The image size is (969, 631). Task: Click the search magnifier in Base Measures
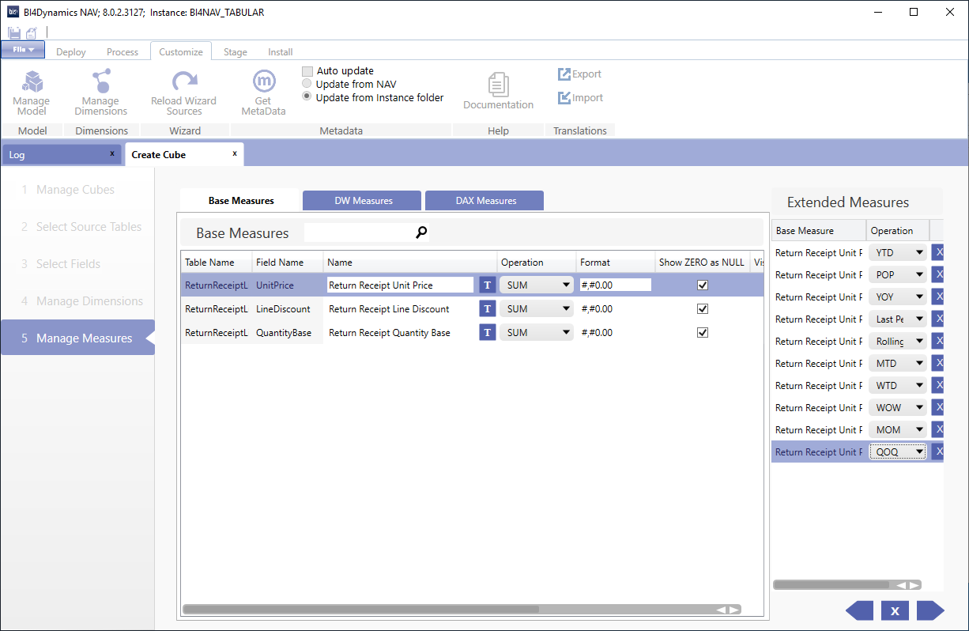pos(422,232)
